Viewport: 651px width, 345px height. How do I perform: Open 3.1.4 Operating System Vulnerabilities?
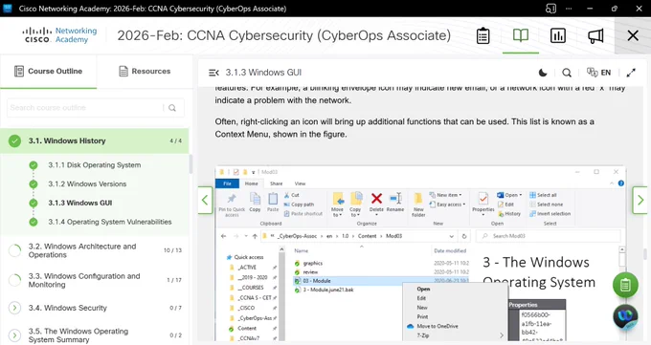click(109, 222)
